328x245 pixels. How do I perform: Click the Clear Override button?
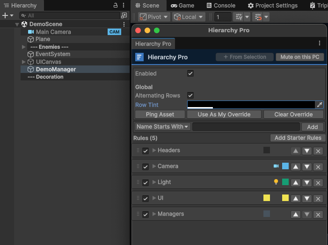pos(293,115)
